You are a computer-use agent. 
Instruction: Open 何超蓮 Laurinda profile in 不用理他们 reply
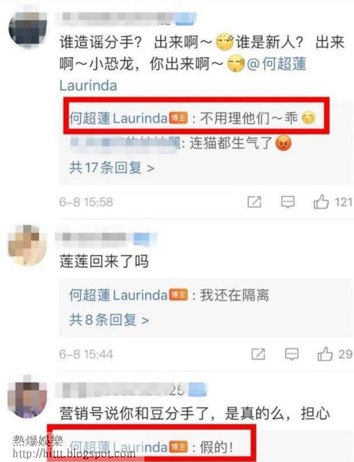coord(119,119)
